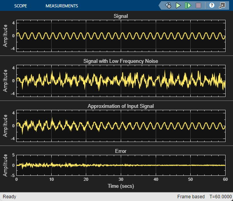Image resolution: width=233 pixels, height=201 pixels.
Task: Select the Signal with Low Frequency Noise plot
Action: [x=121, y=81]
